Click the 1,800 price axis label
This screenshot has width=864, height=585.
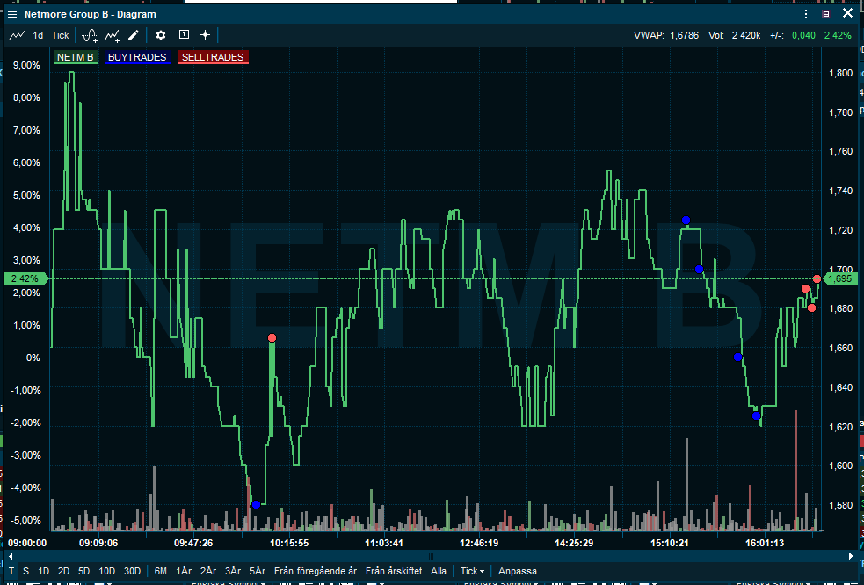(841, 73)
